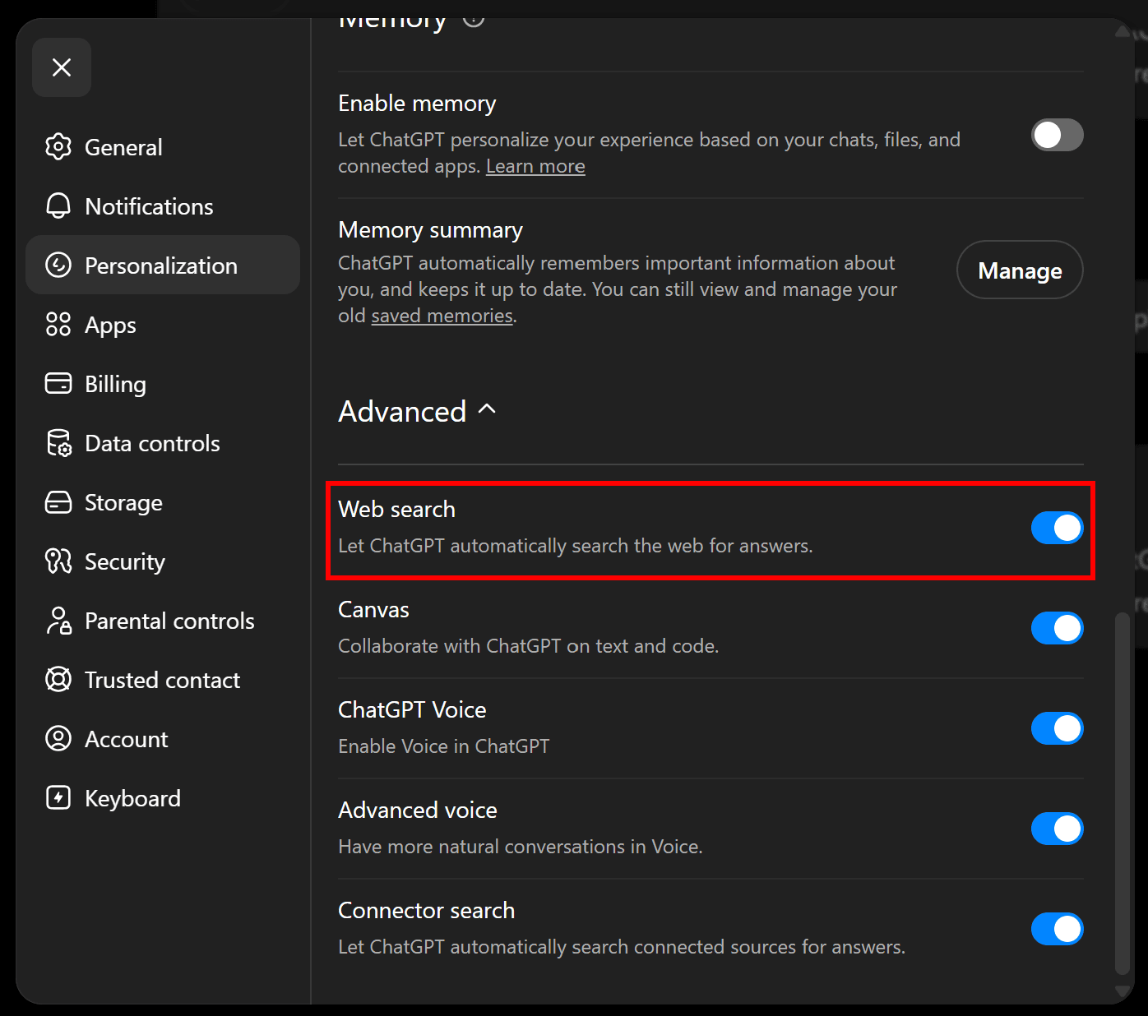This screenshot has height=1016, width=1148.
Task: Click the Data controls database icon
Action: (x=58, y=442)
